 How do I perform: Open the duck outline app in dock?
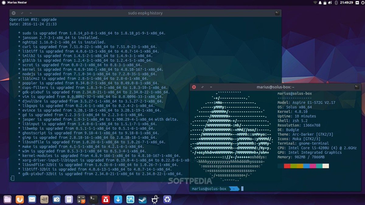tap(155, 199)
